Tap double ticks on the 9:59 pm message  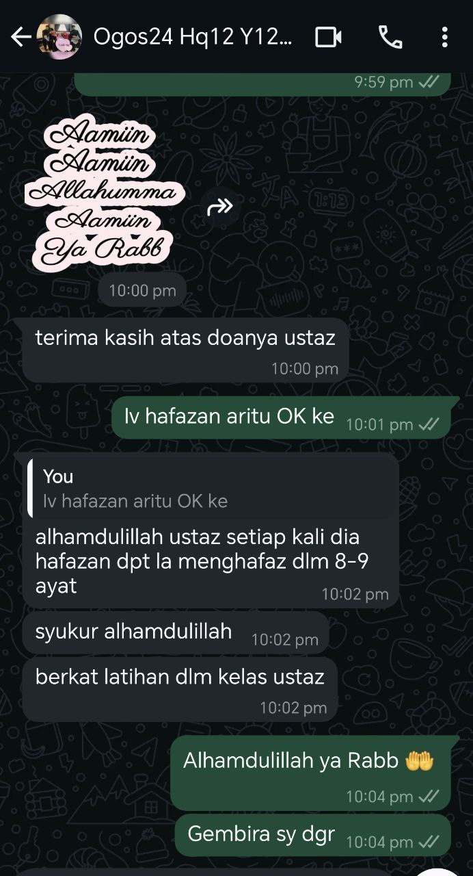coord(429,82)
